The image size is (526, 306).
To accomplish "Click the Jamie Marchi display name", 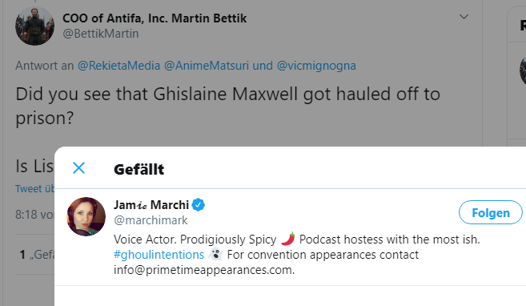I will (x=151, y=205).
